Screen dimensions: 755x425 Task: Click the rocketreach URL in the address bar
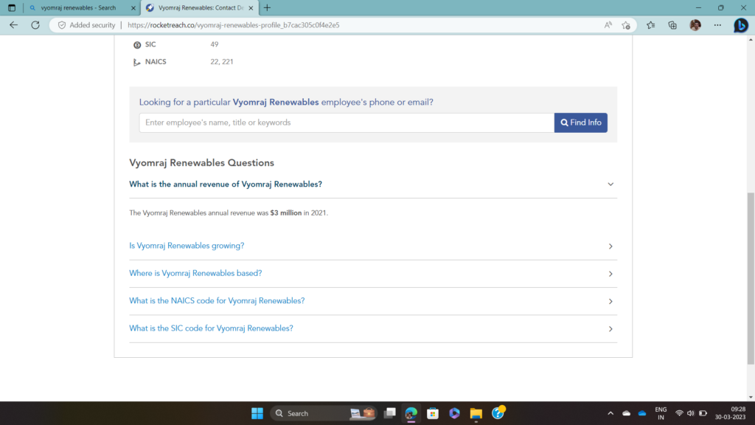tap(234, 25)
